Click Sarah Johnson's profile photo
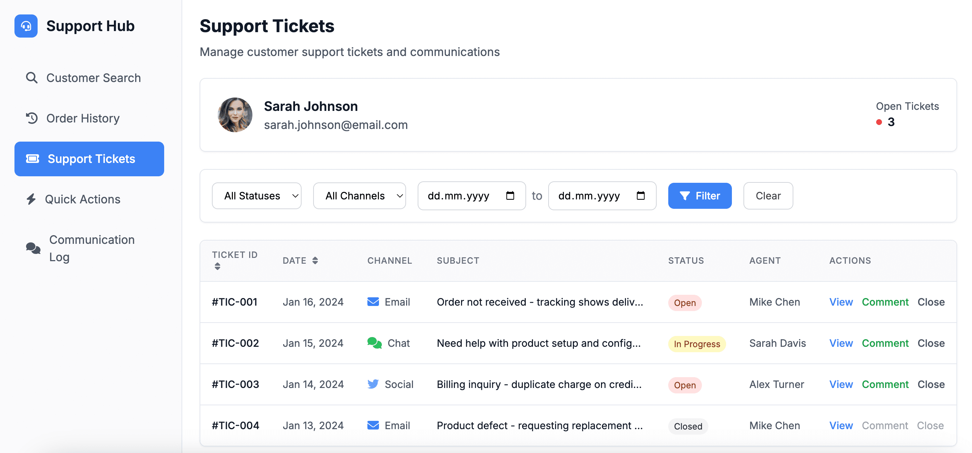972x453 pixels. tap(235, 115)
